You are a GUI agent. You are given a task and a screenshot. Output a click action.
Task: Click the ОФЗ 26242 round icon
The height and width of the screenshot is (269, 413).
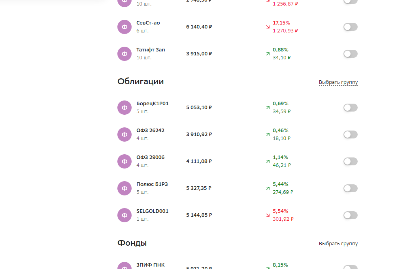(x=124, y=134)
